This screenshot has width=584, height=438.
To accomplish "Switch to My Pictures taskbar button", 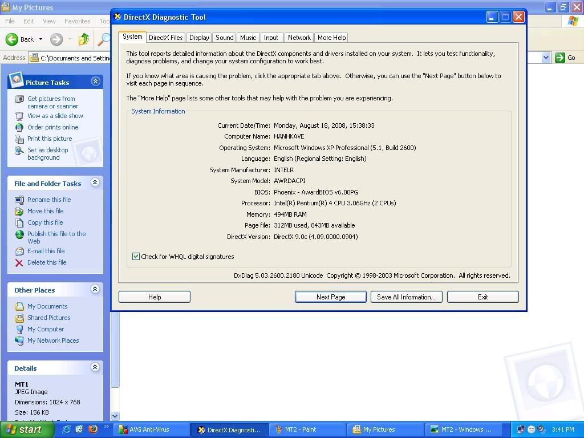I will tap(386, 429).
